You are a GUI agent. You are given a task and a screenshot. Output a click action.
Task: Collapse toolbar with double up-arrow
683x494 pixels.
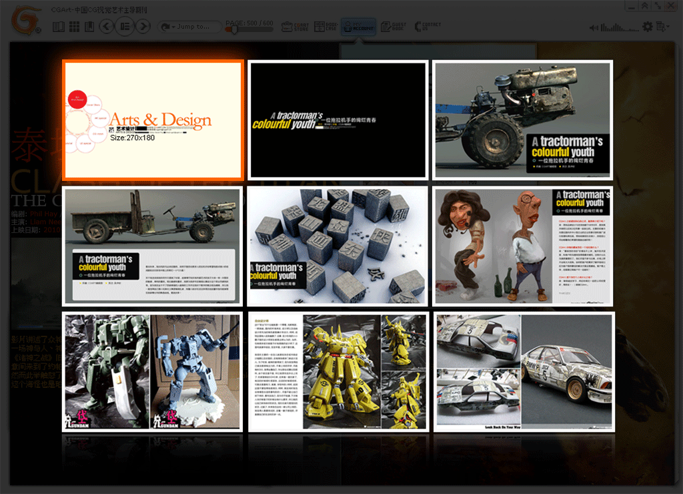pos(645,5)
